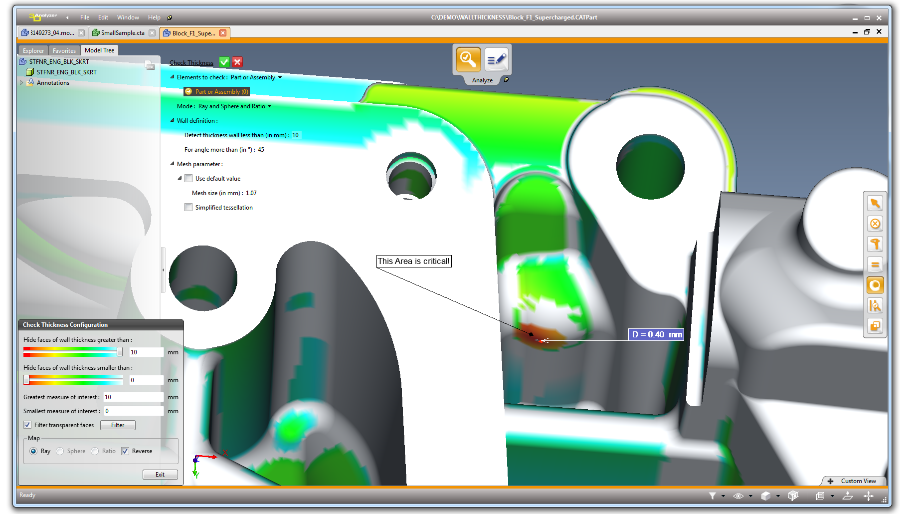Toggle visibility with the eye icon in status bar
This screenshot has height=514, width=900.
pos(739,496)
